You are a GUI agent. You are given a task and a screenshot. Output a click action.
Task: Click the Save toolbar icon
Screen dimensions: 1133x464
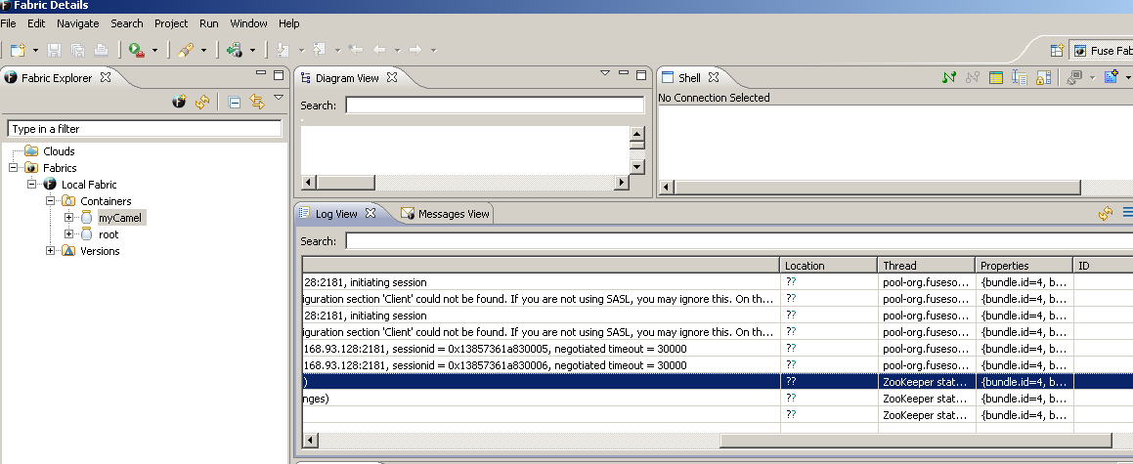coord(54,50)
